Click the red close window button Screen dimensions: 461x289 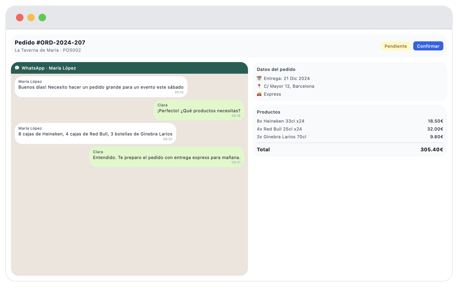coord(20,18)
